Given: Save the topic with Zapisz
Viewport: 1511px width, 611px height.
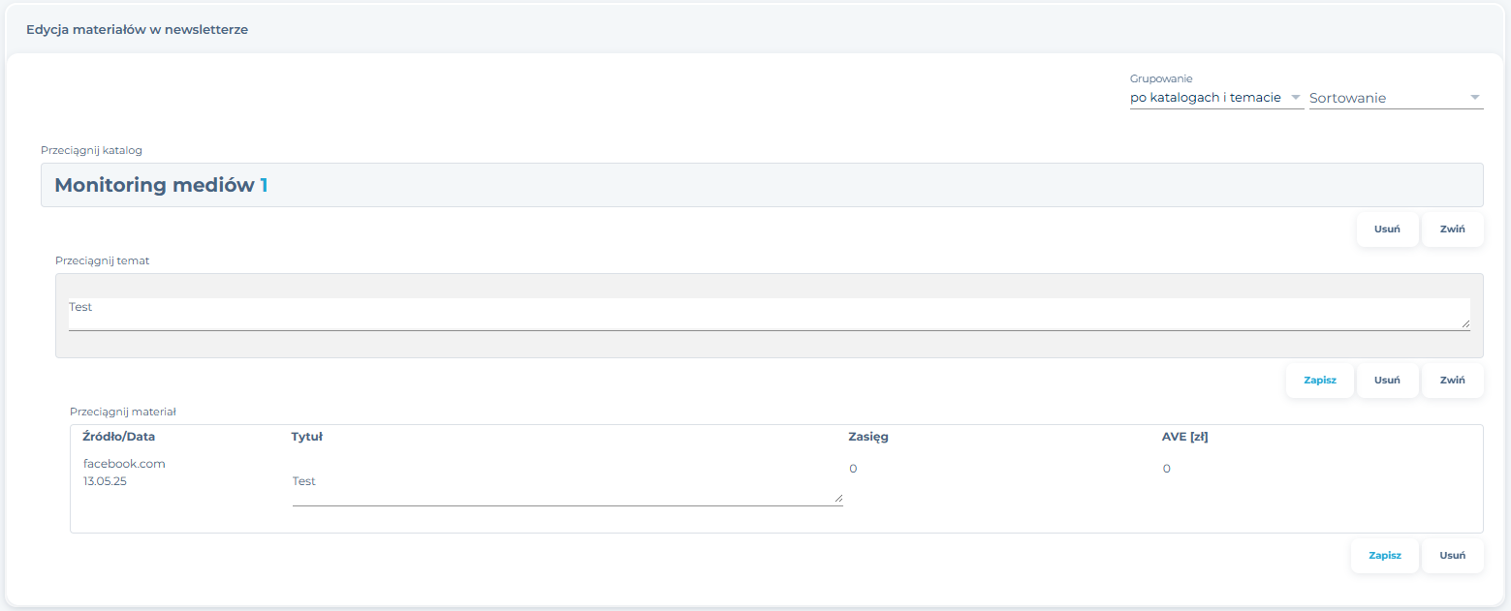Looking at the screenshot, I should point(1320,381).
